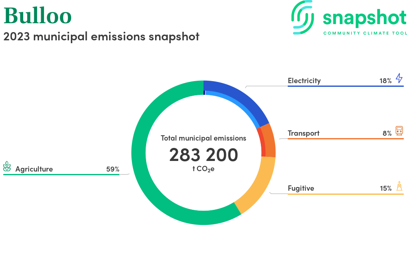Viewport: 407px width, 273px height.
Task: Click the Agriculture legend label
Action: (x=34, y=169)
